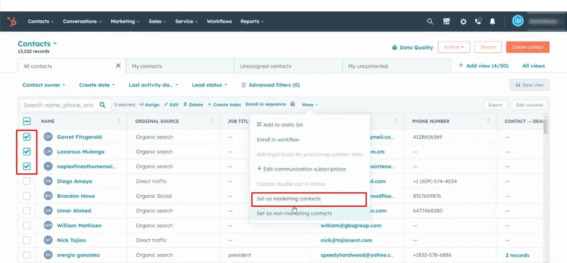
Task: Click the Export button
Action: tap(495, 105)
